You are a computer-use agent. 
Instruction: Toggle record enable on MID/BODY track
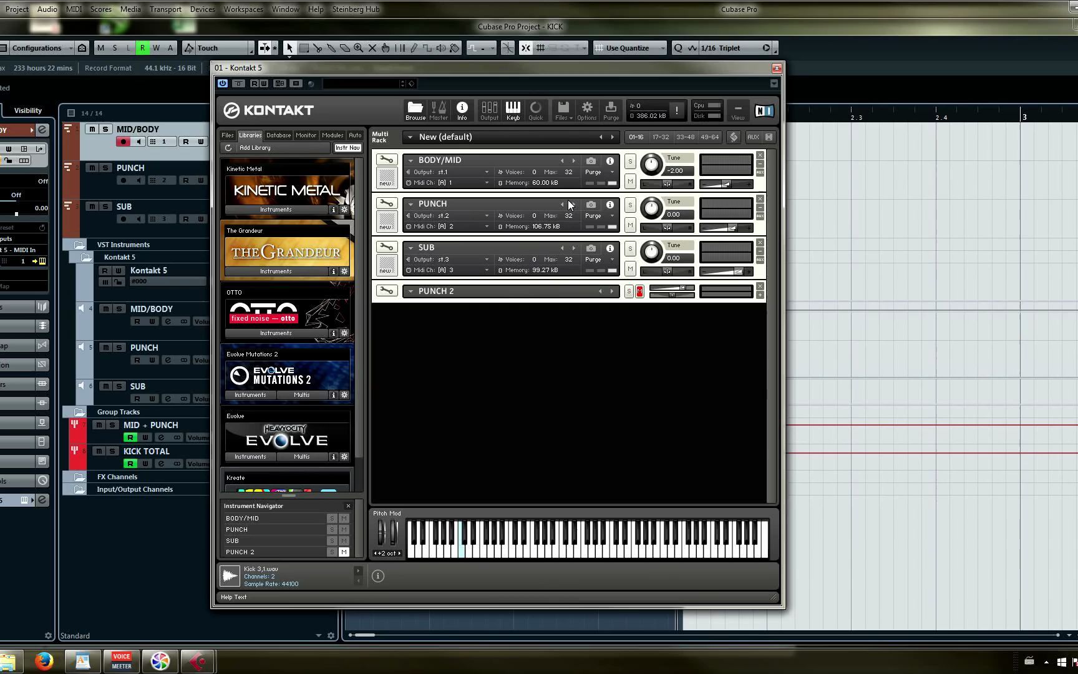[123, 142]
